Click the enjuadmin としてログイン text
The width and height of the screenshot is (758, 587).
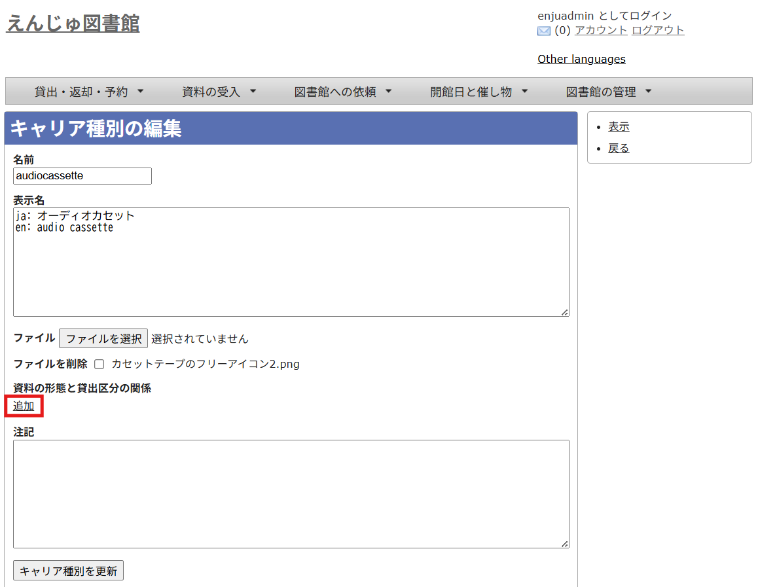click(605, 16)
